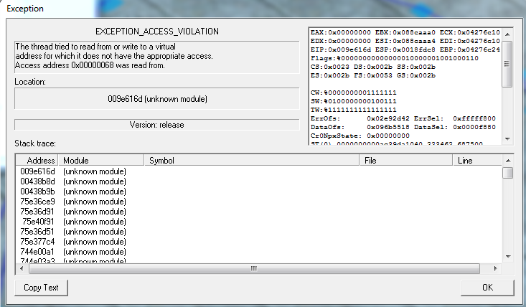Image resolution: width=526 pixels, height=307 pixels.
Task: Click the EXCEPTION_ACCESS_VIOLATION heading
Action: [157, 32]
